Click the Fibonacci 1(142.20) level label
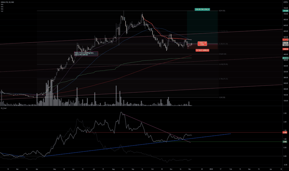The width and height of the screenshot is (289, 171). click(x=222, y=97)
